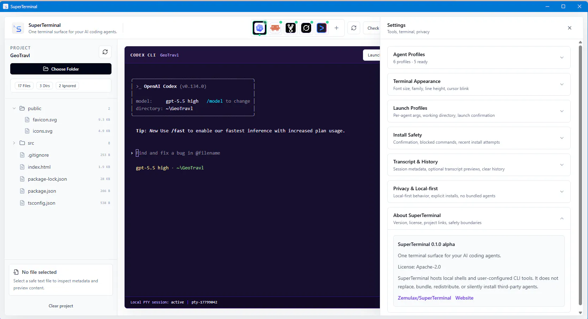588x319 pixels.
Task: Click Clear project
Action: pos(61,306)
